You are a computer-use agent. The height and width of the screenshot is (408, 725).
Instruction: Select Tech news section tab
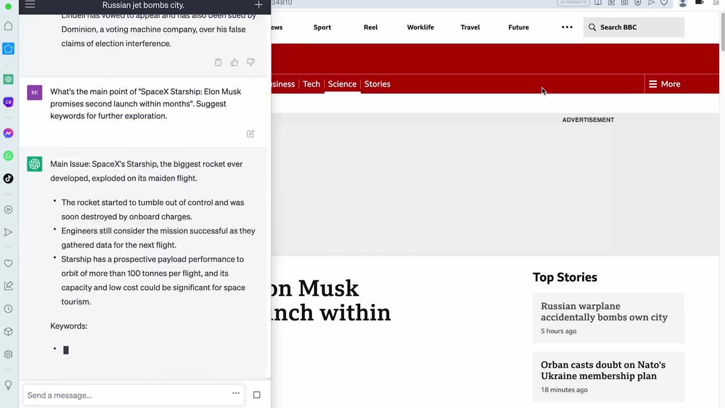tap(311, 84)
